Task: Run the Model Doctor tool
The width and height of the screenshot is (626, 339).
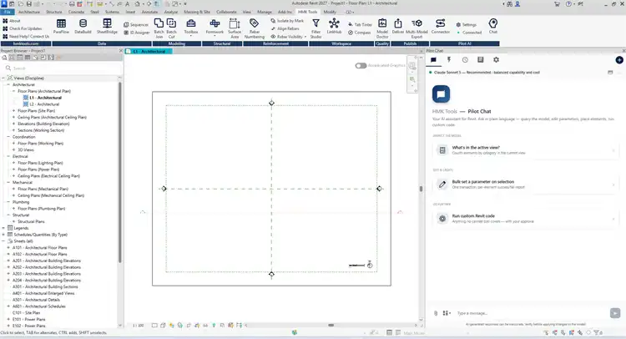Action: 382,28
